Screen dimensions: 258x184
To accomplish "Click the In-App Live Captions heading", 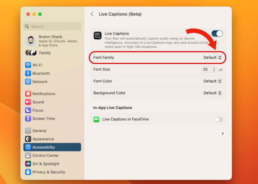I will [x=112, y=107].
